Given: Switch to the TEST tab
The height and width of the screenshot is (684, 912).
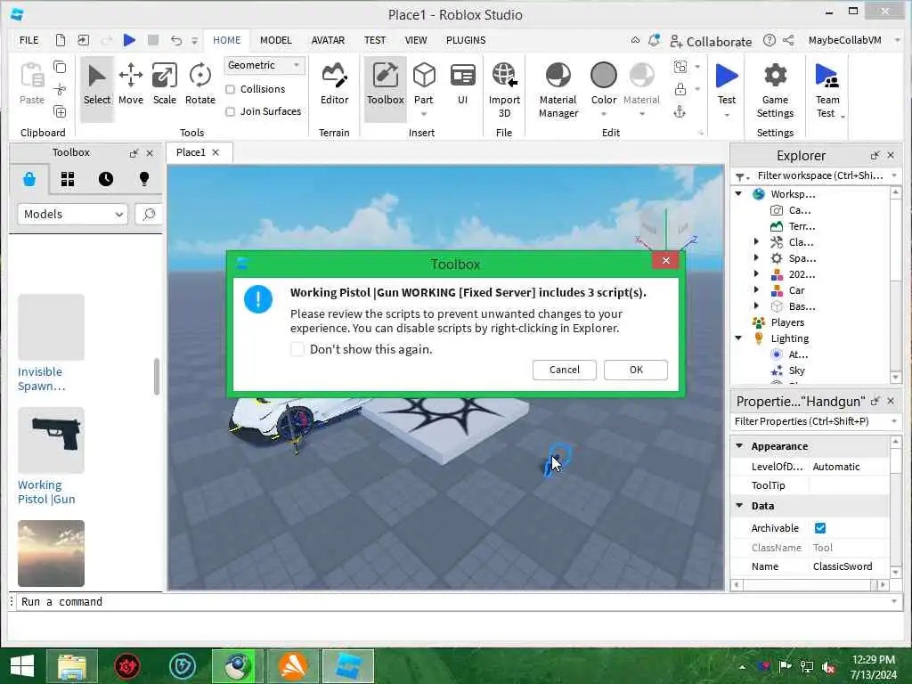Looking at the screenshot, I should click(375, 40).
